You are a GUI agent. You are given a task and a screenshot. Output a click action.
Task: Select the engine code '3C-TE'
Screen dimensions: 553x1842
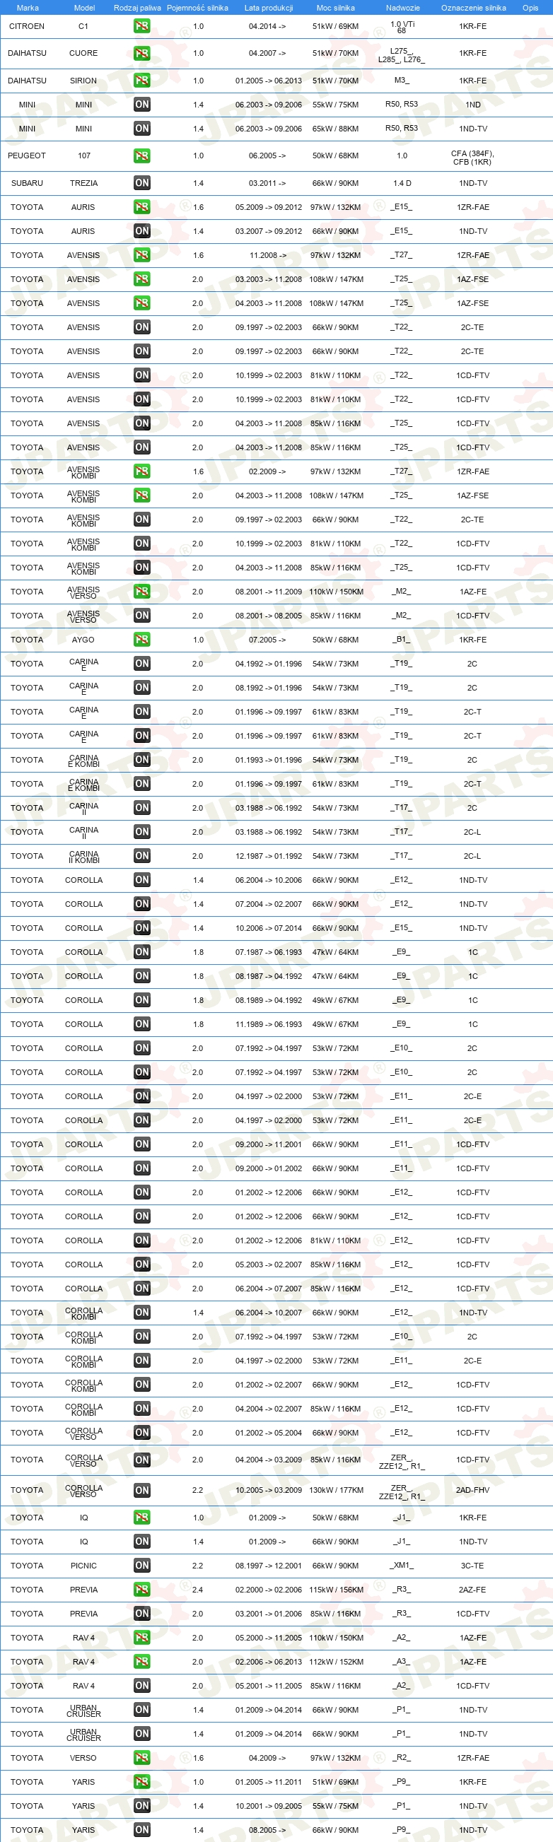pos(472,1566)
